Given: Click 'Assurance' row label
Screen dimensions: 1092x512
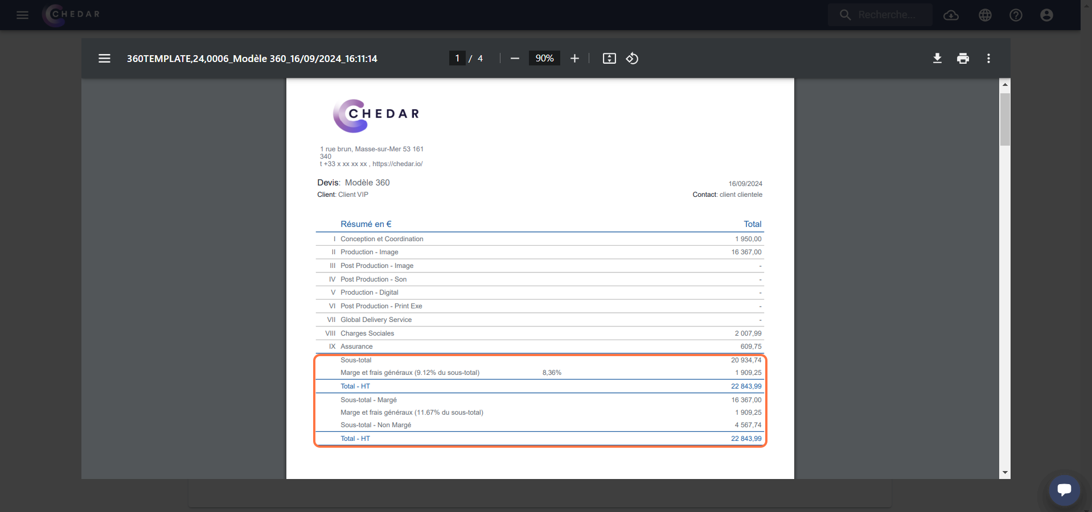Looking at the screenshot, I should 356,346.
